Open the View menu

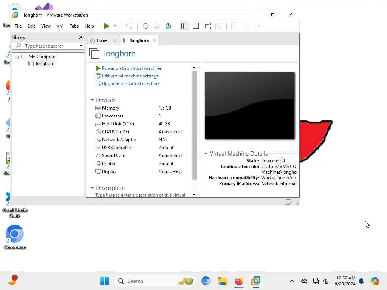pyautogui.click(x=46, y=26)
